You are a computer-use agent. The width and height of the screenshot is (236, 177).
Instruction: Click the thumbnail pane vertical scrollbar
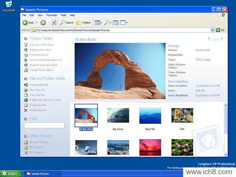[x=226, y=130]
